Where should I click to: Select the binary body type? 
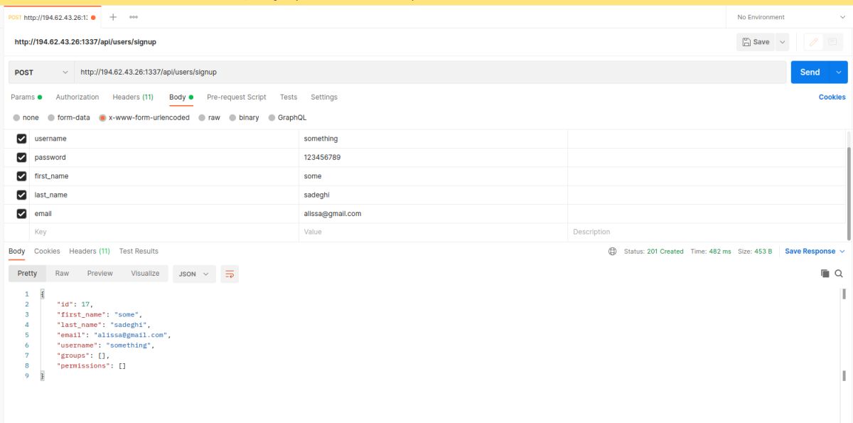click(245, 118)
